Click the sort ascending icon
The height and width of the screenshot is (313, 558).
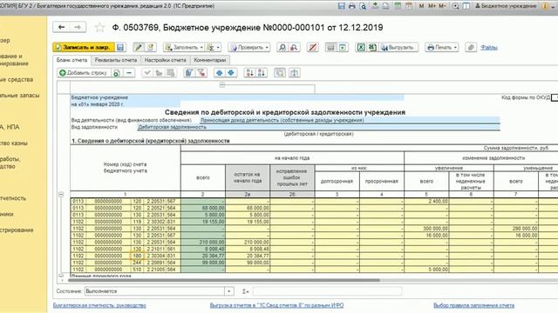click(250, 73)
